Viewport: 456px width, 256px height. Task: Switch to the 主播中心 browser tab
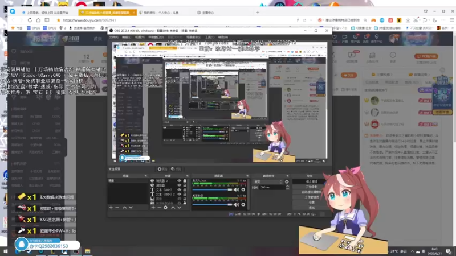(207, 13)
